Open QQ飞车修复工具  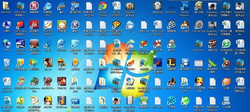click(199, 81)
